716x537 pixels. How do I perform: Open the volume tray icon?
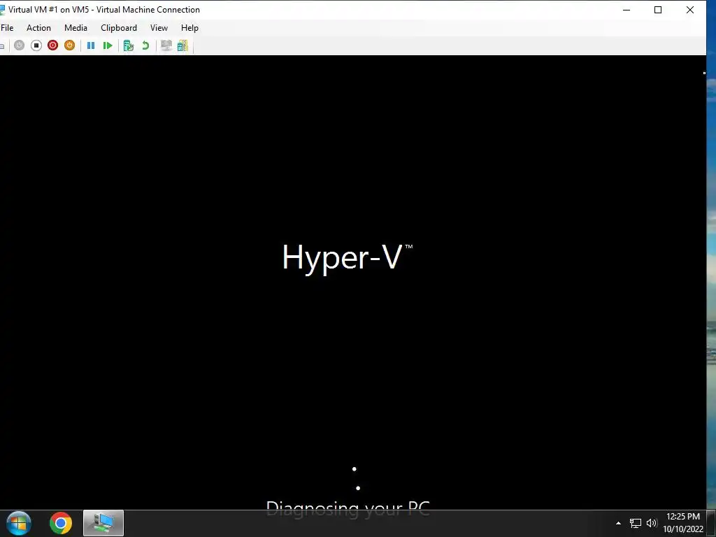(x=652, y=523)
